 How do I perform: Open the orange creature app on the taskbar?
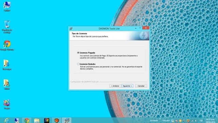point(57,120)
